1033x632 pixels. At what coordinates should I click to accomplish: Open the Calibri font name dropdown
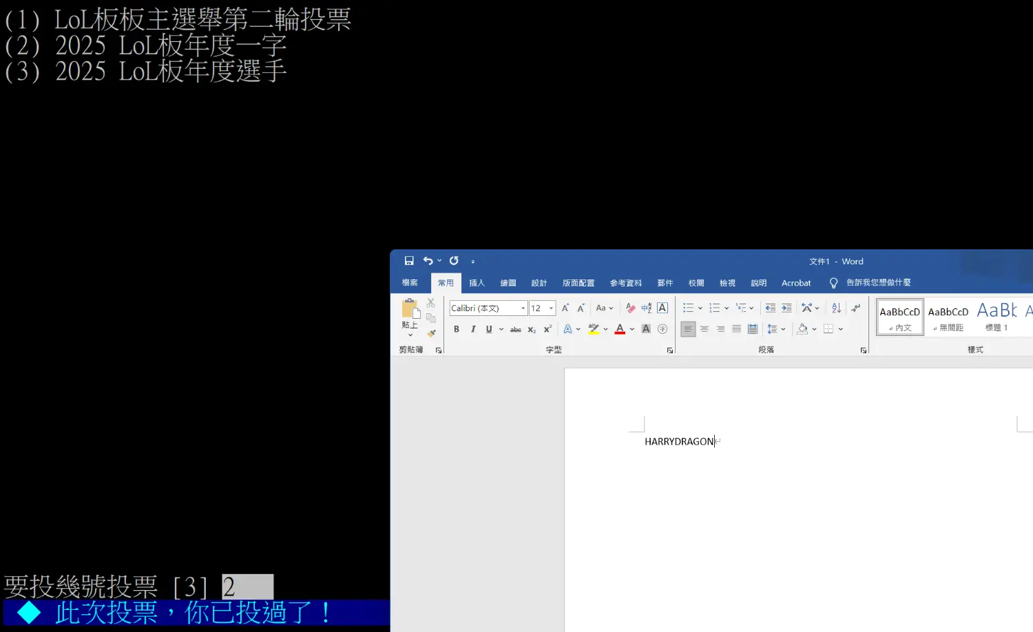523,308
